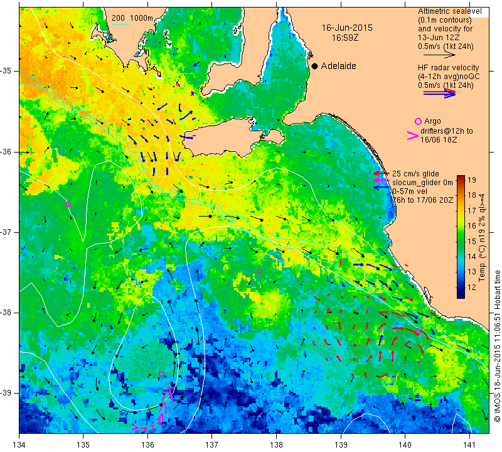502x452 pixels.
Task: Click the dark red top of the temperature colorbar
Action: click(x=461, y=178)
